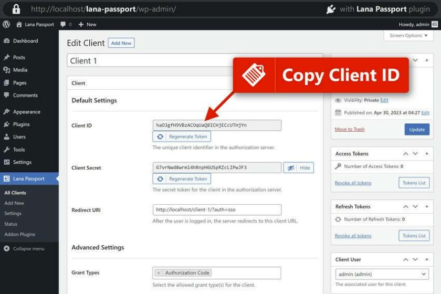The width and height of the screenshot is (441, 294).
Task: Open Addon Plugins in Lana Passport submenu
Action: click(x=20, y=234)
